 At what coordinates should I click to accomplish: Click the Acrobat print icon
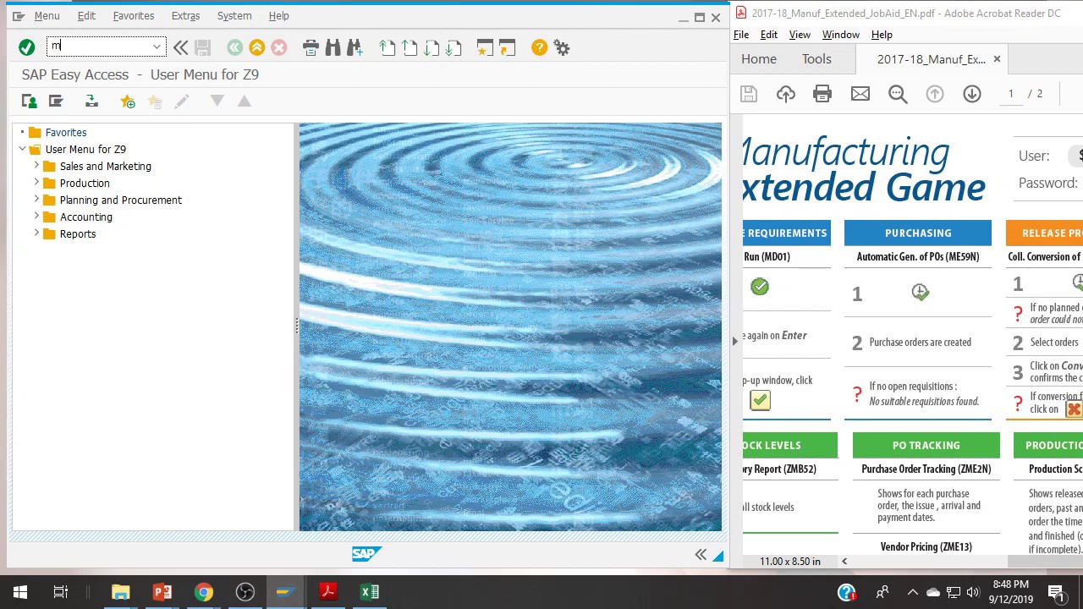coord(822,94)
